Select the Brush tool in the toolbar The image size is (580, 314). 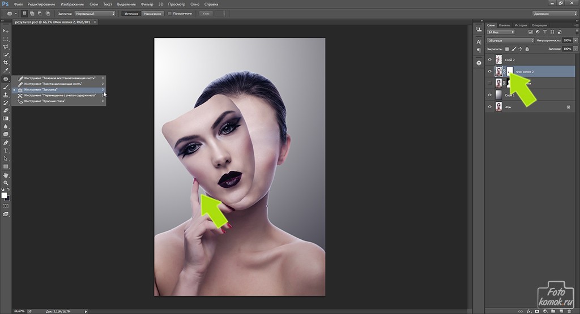(x=6, y=87)
